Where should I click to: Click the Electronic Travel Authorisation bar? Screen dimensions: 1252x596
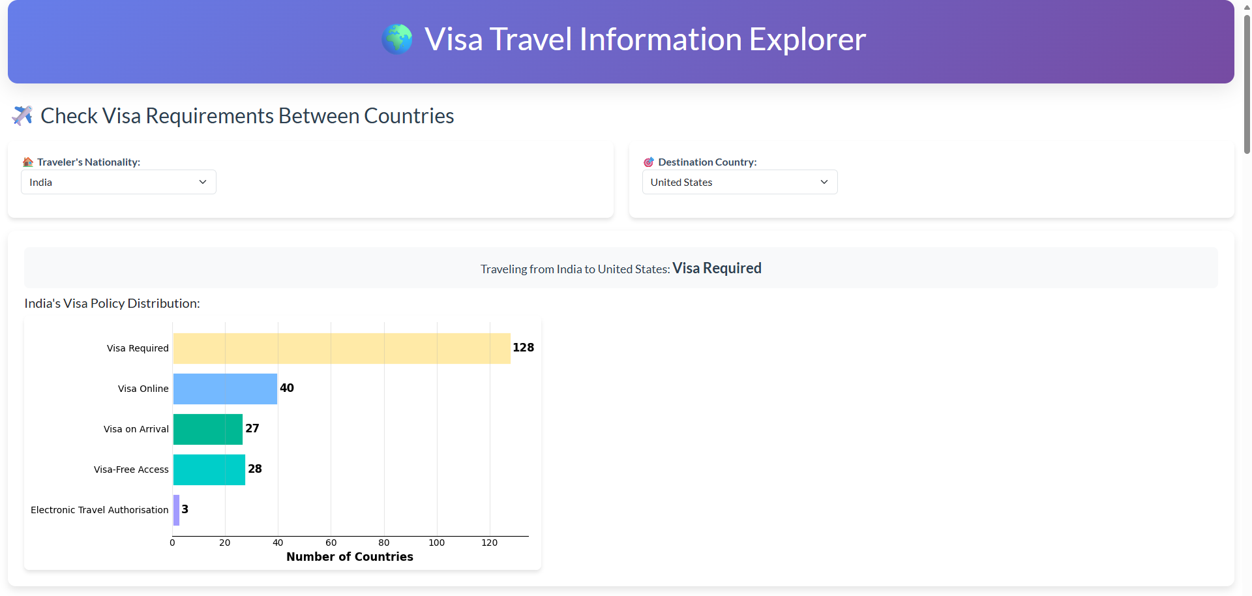point(175,509)
